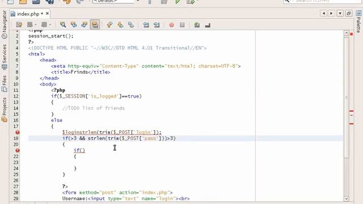Jump to previous bookmark
The height and width of the screenshot is (204, 363).
[109, 25]
